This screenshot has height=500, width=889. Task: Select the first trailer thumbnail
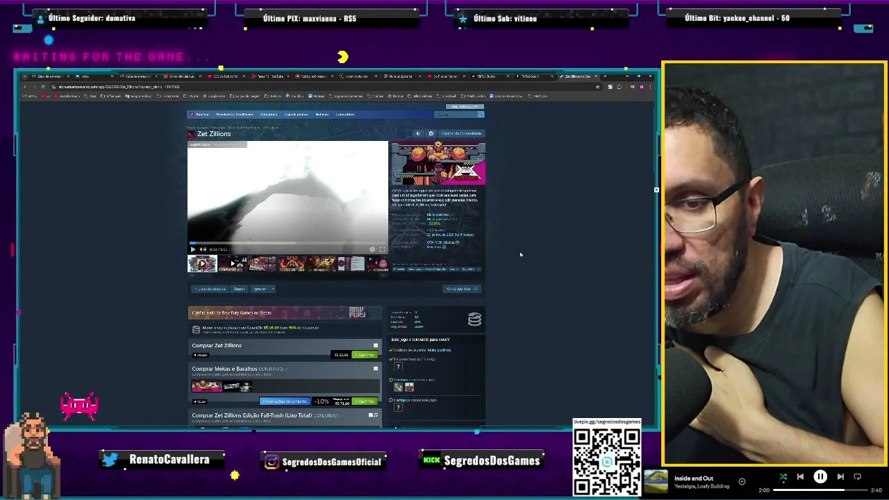202,264
